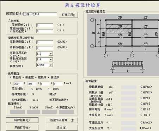Click the 跨中弯矩 M max result field
The image size is (159, 131).
coord(129,110)
